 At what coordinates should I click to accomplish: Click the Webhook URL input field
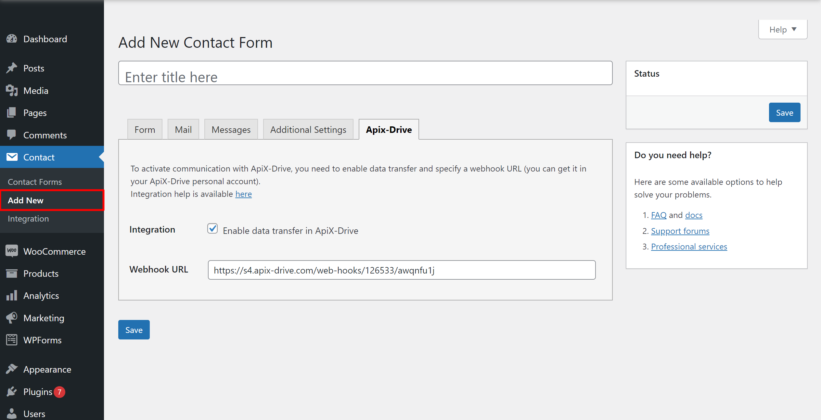pos(402,270)
